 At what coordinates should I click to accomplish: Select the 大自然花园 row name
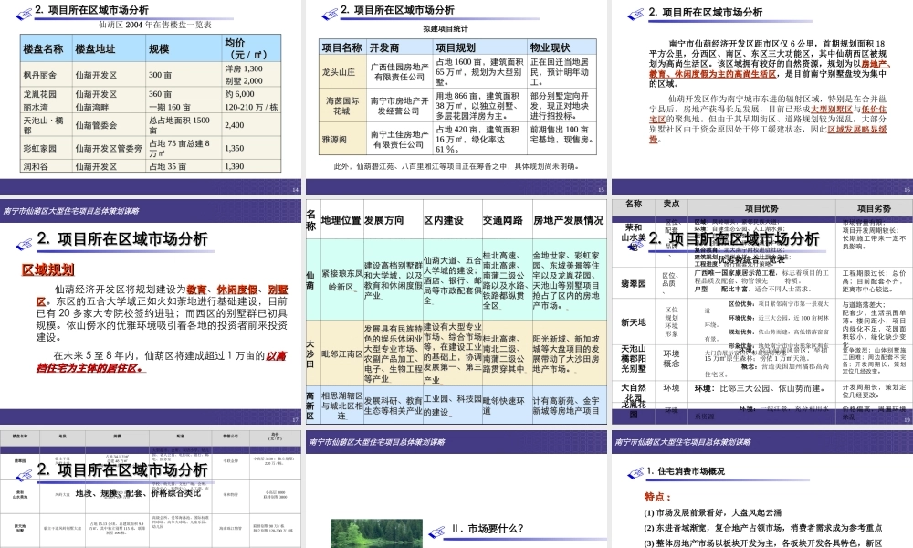coord(634,392)
